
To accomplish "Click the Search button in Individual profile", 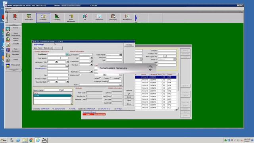I will pos(129,45).
